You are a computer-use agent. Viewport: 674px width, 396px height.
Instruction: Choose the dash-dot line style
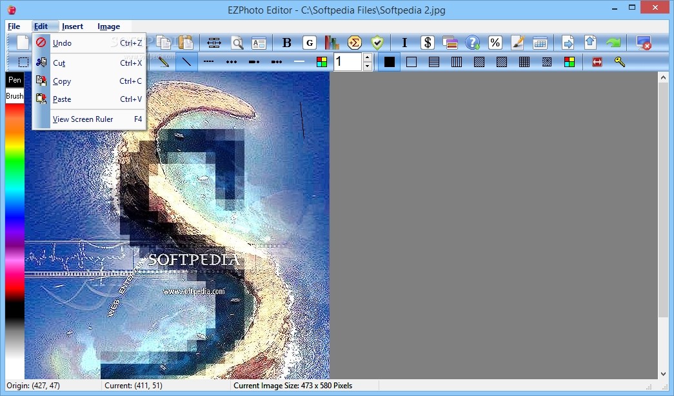254,61
